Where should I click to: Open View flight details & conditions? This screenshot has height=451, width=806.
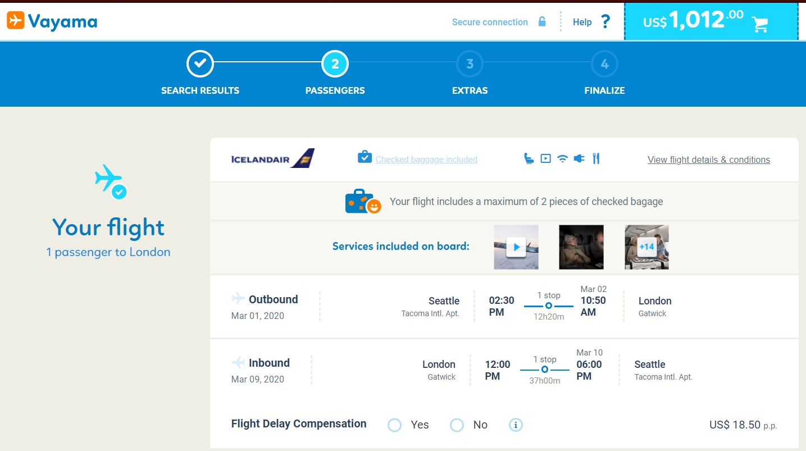pyautogui.click(x=708, y=160)
